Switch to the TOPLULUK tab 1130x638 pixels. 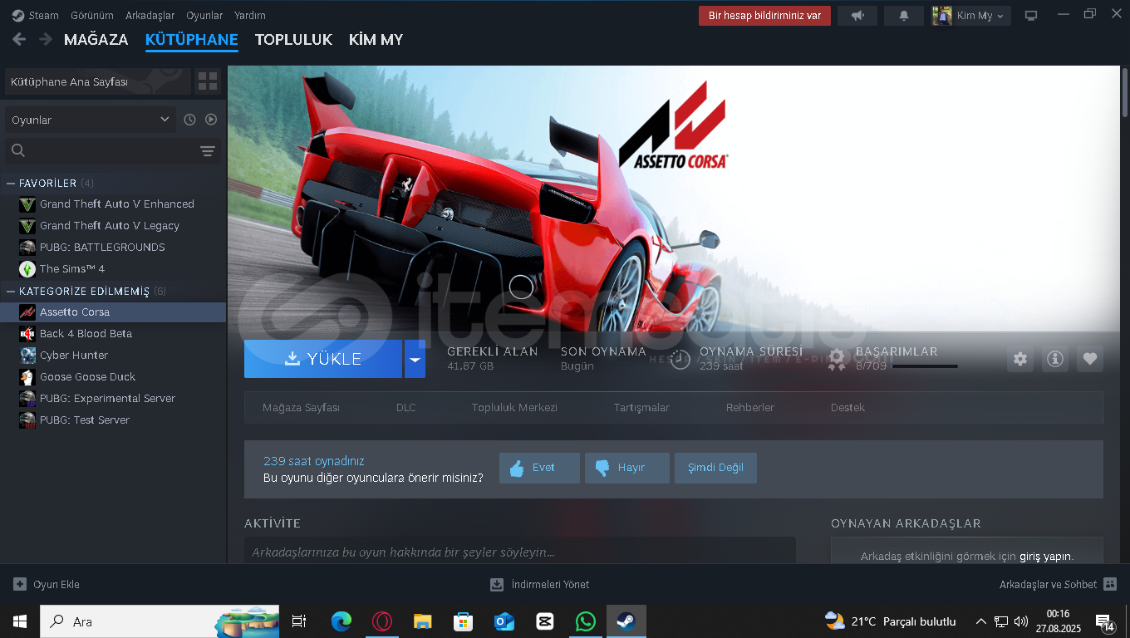[x=293, y=40]
